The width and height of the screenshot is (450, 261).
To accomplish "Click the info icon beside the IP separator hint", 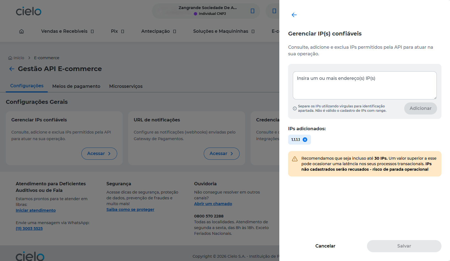I will point(295,108).
